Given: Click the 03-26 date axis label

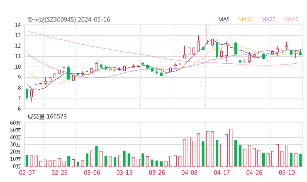Looking at the screenshot, I should (x=157, y=172).
